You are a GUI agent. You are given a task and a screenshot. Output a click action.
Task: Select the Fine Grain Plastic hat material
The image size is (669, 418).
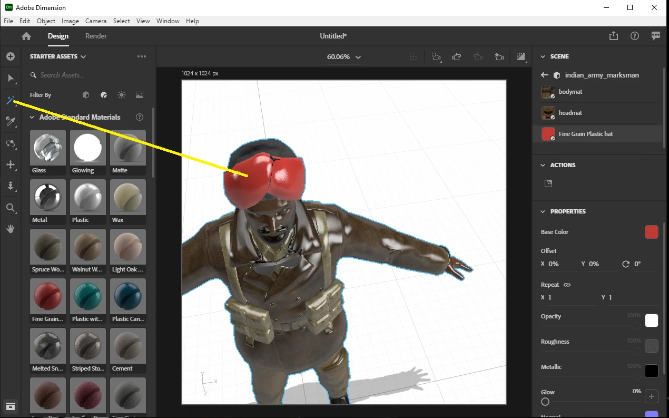tap(597, 134)
